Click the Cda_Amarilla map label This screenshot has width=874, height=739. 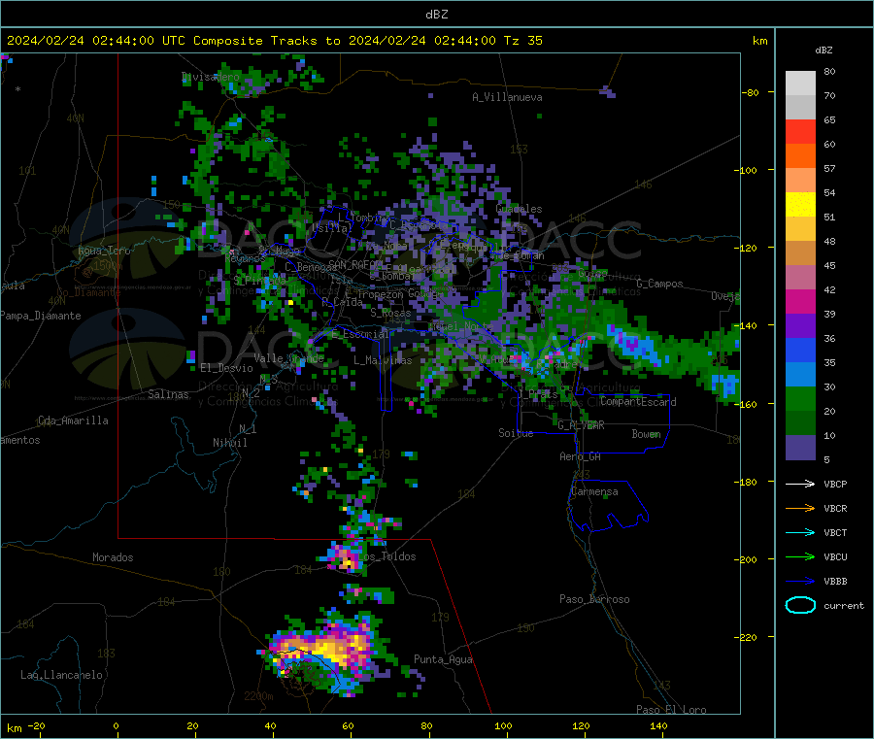click(x=73, y=420)
